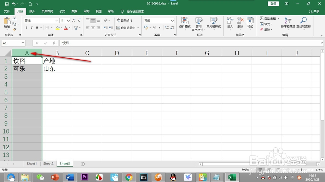This screenshot has height=182, width=325.
Task: Click the 登录 sign-in button
Action: 273,4
